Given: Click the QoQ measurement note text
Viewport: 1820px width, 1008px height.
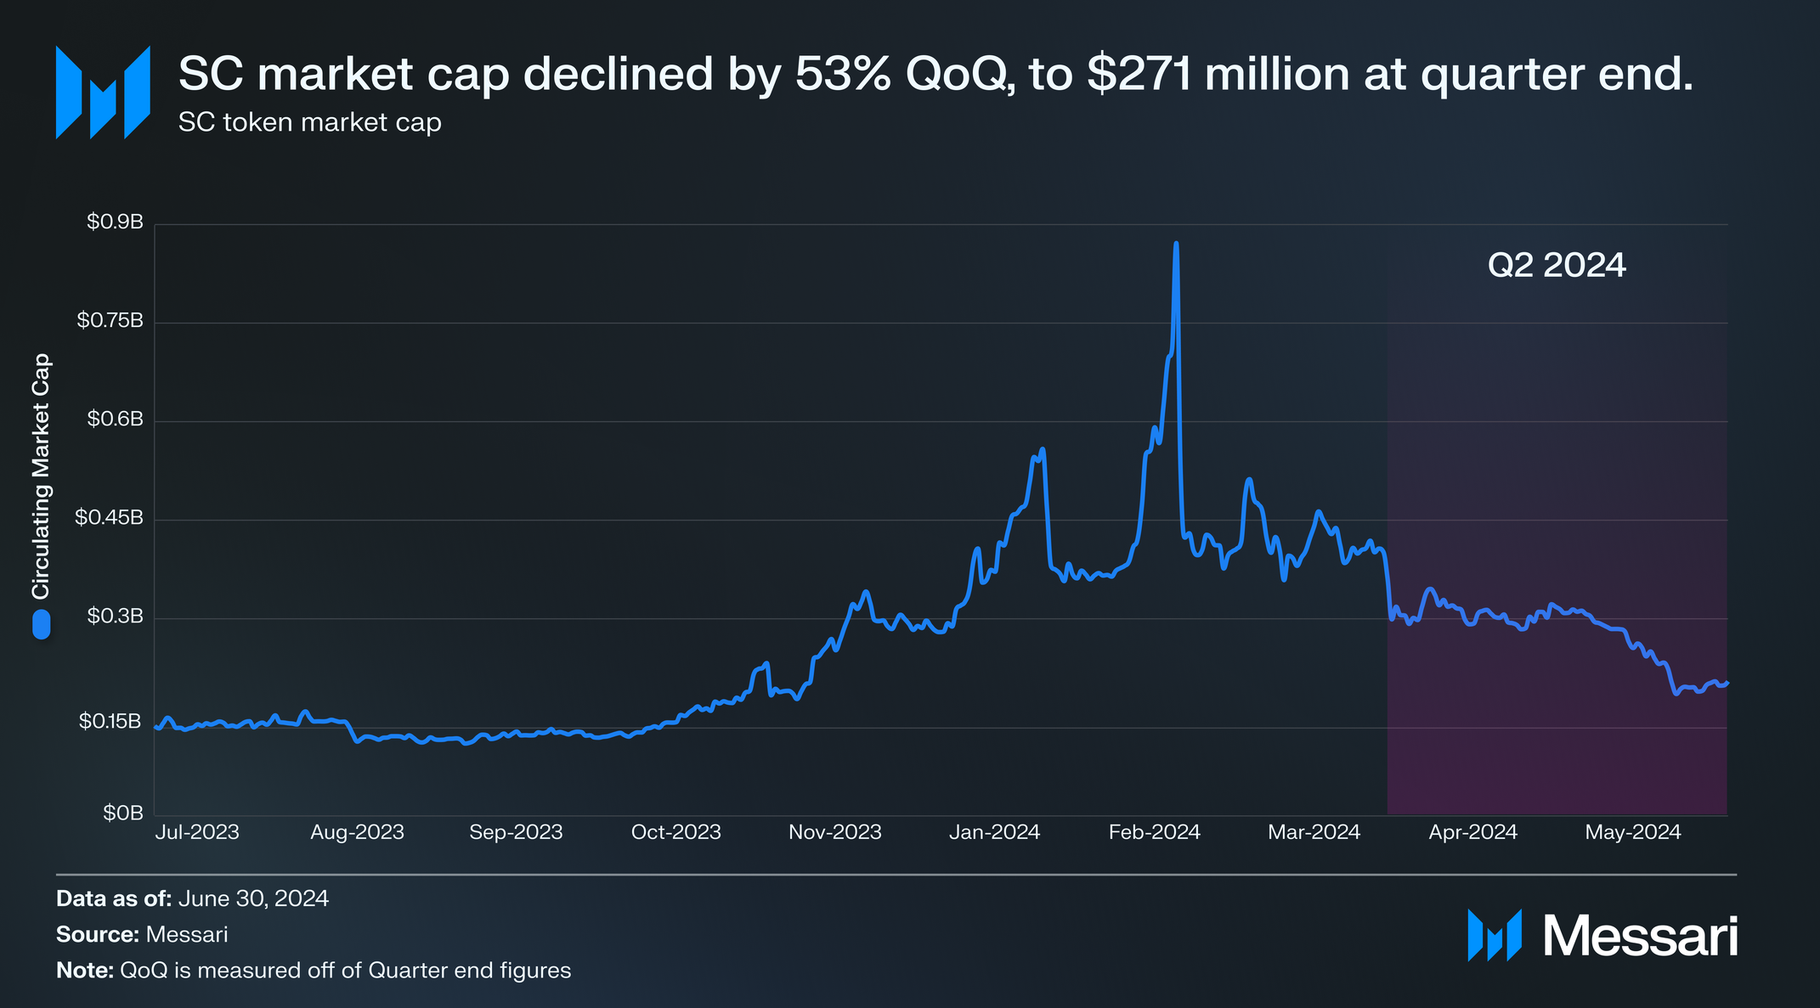Looking at the screenshot, I should coord(314,970).
